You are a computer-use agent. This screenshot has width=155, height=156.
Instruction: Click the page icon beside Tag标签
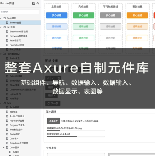7,112
